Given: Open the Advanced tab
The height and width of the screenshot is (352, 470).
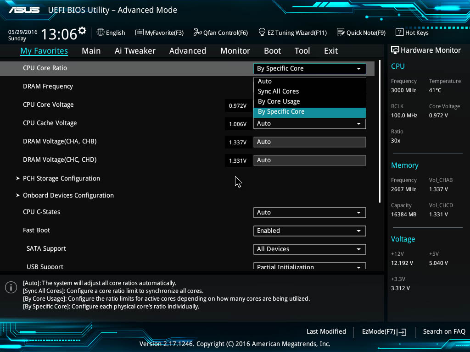Looking at the screenshot, I should [188, 51].
